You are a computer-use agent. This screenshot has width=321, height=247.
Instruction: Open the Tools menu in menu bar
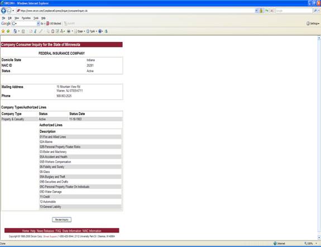tap(36, 18)
